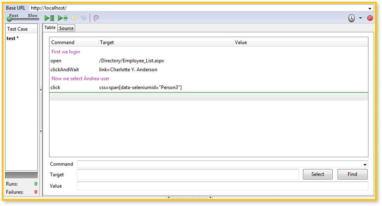The width and height of the screenshot is (382, 206).
Task: Click the sidebar collapse arrow beside the table
Action: pyautogui.click(x=40, y=91)
